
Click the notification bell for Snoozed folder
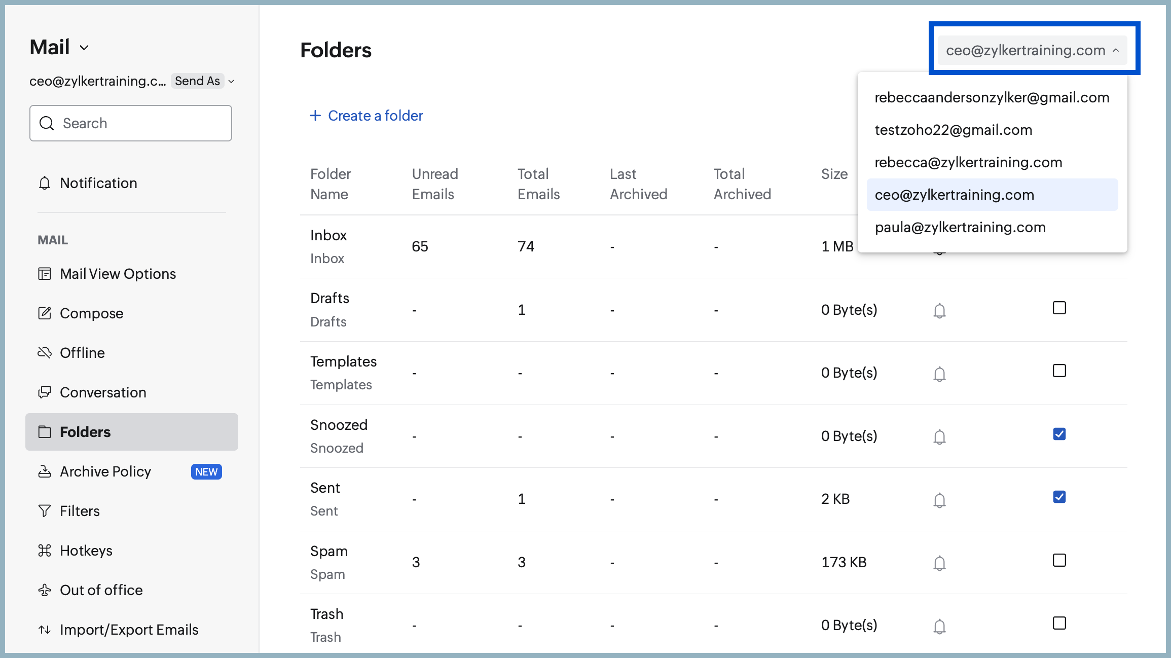[939, 436]
